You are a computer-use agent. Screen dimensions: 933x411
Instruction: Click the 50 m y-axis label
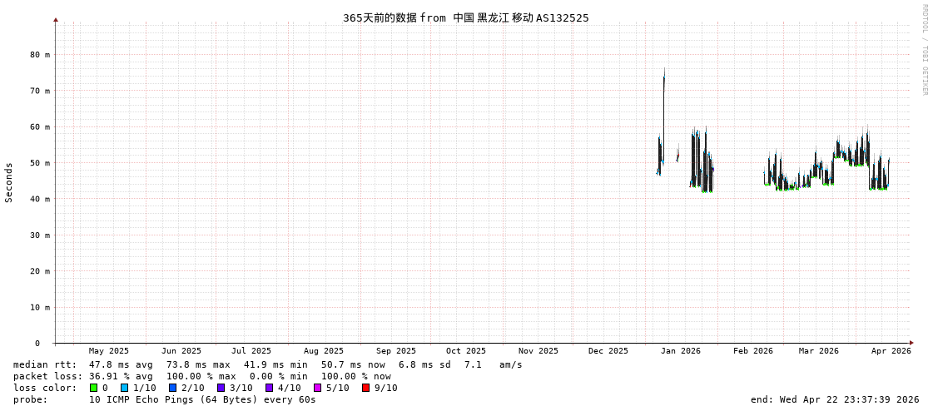point(40,163)
